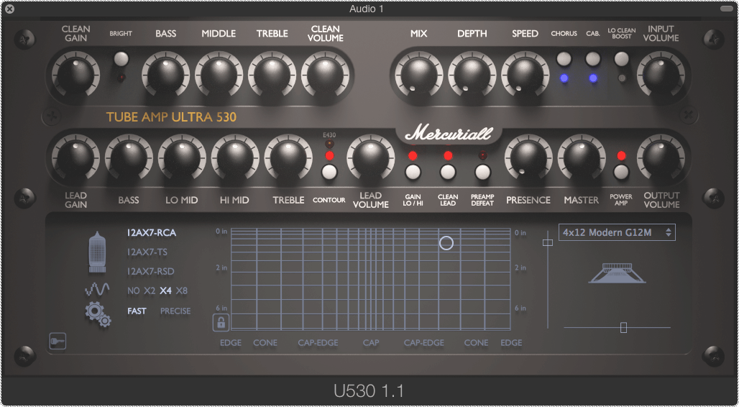The width and height of the screenshot is (739, 407).
Task: Open the license key icon
Action: [x=58, y=341]
